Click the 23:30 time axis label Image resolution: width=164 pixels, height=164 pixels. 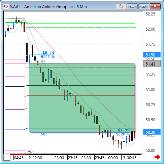86,158
